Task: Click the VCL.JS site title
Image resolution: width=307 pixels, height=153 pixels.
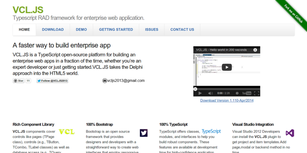Action: [28, 10]
